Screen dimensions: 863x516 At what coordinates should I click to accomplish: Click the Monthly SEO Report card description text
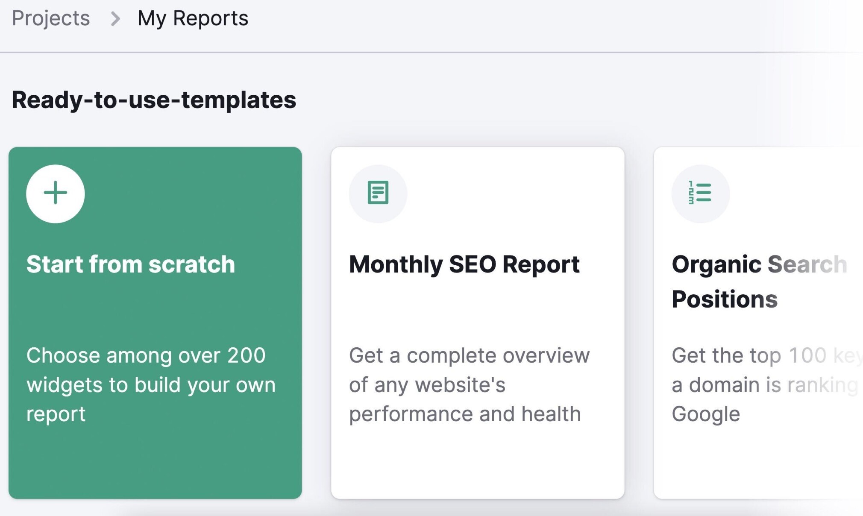coord(470,384)
